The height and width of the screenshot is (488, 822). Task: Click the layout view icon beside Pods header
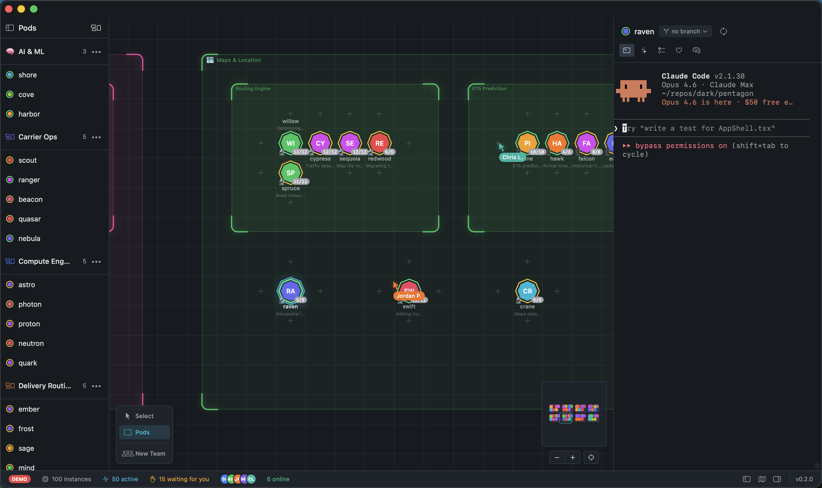95,28
